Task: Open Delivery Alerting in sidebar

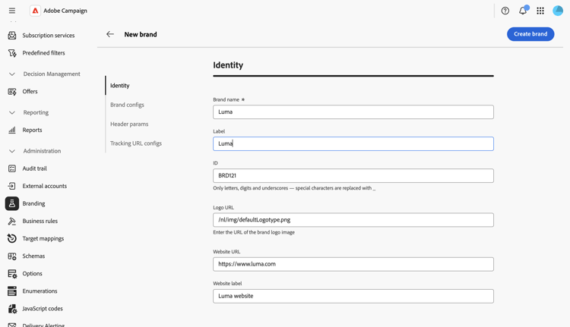Action: point(43,325)
